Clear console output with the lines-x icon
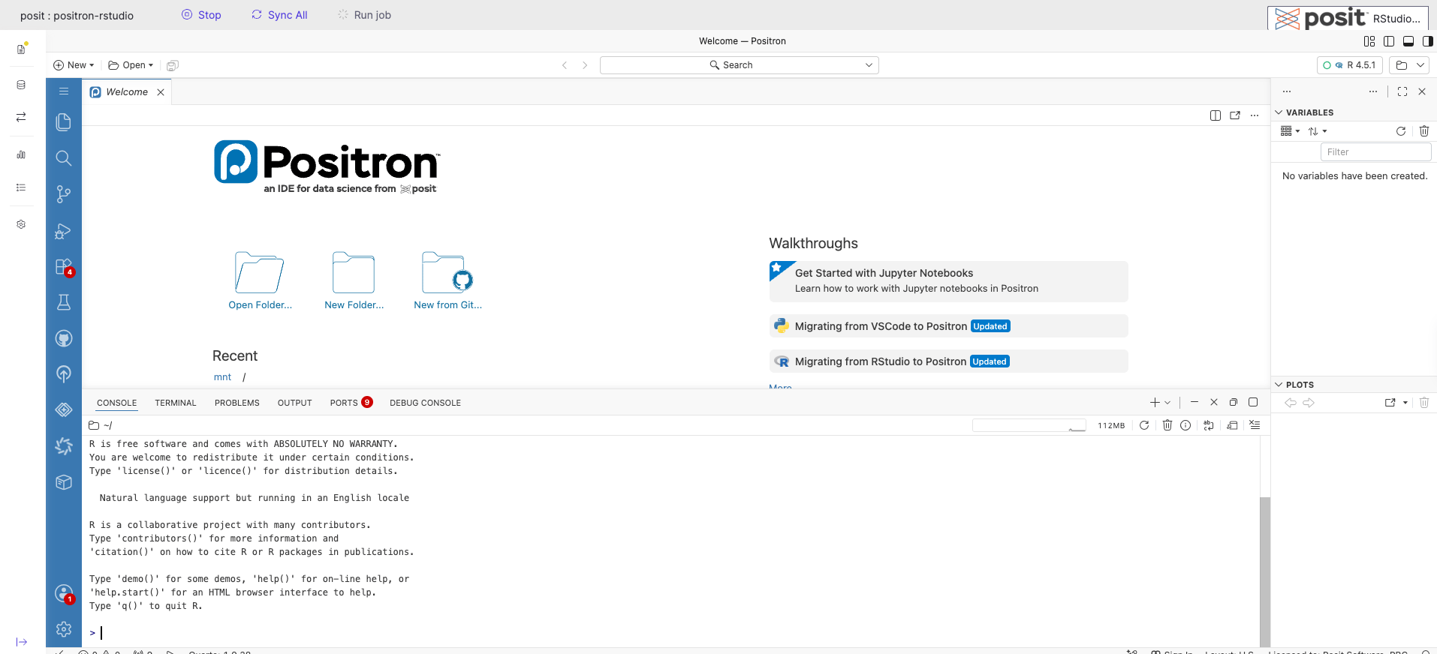The height and width of the screenshot is (654, 1437). [x=1255, y=425]
